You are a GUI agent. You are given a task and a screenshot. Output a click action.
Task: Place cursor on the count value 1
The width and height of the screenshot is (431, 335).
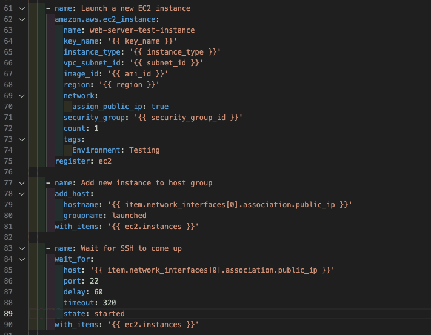96,128
